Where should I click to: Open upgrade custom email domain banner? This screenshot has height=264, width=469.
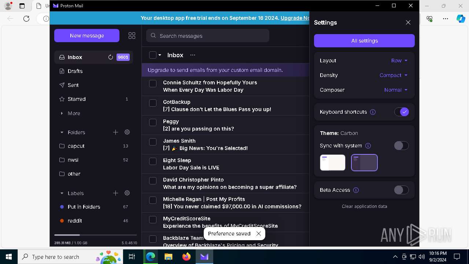225,70
